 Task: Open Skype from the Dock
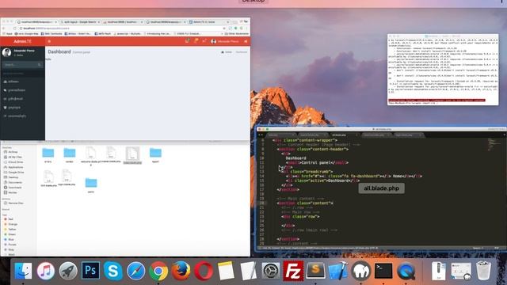[x=113, y=271]
